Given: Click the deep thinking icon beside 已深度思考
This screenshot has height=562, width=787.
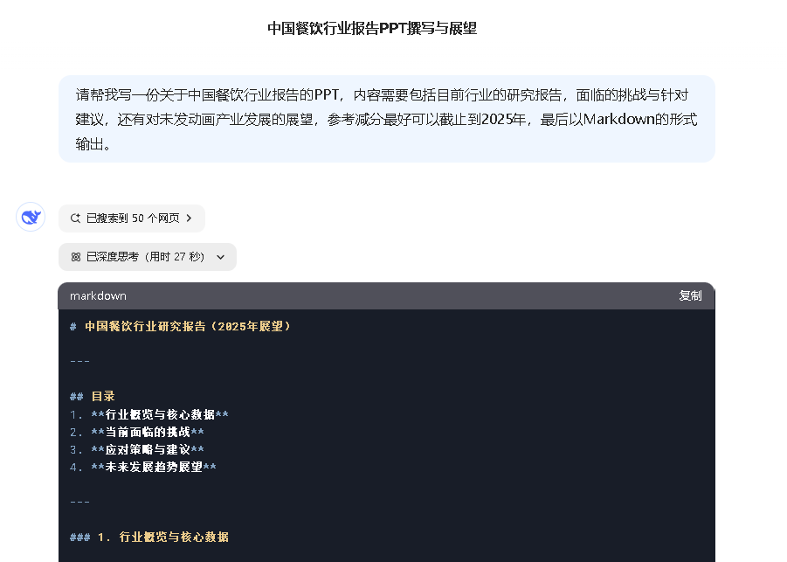Looking at the screenshot, I should 75,257.
